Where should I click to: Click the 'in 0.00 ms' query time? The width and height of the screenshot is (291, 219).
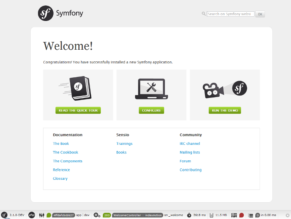pos(268,215)
